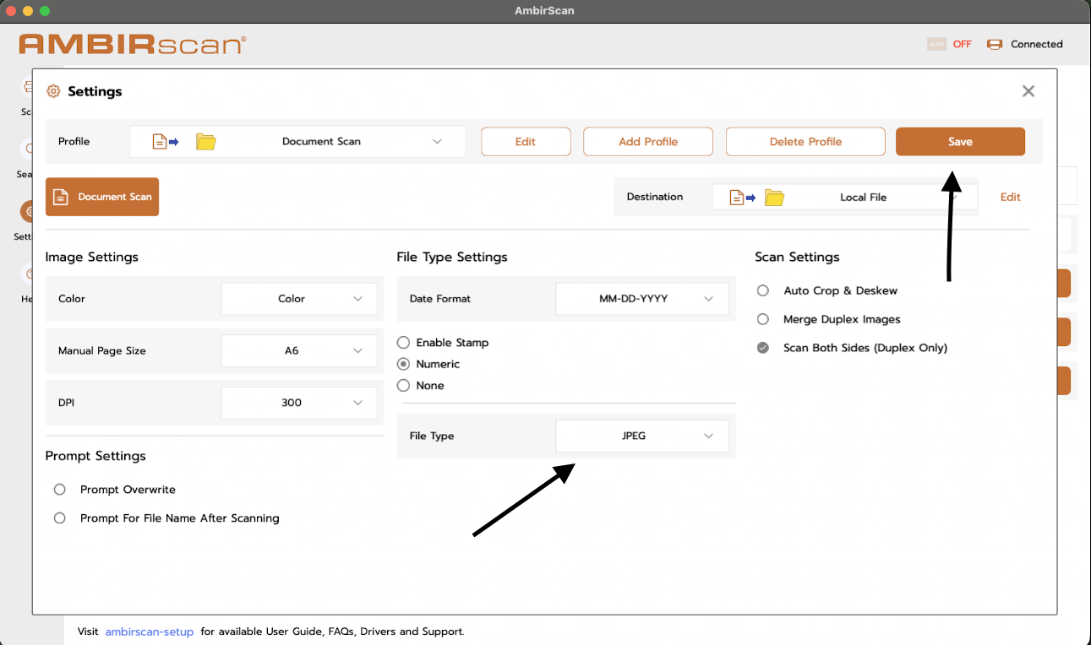The image size is (1091, 645).
Task: Click the yellow folder icon in Profile selector
Action: point(206,142)
